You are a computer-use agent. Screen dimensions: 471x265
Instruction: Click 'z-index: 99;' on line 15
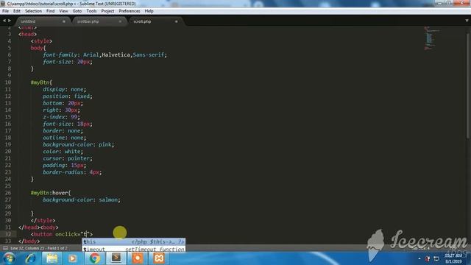pyautogui.click(x=61, y=117)
